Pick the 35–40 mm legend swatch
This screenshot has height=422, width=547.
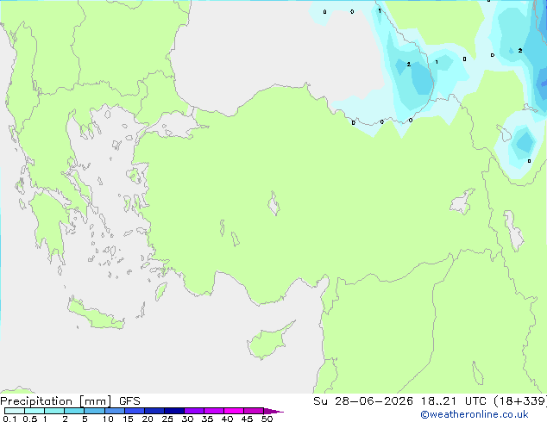[214, 411]
